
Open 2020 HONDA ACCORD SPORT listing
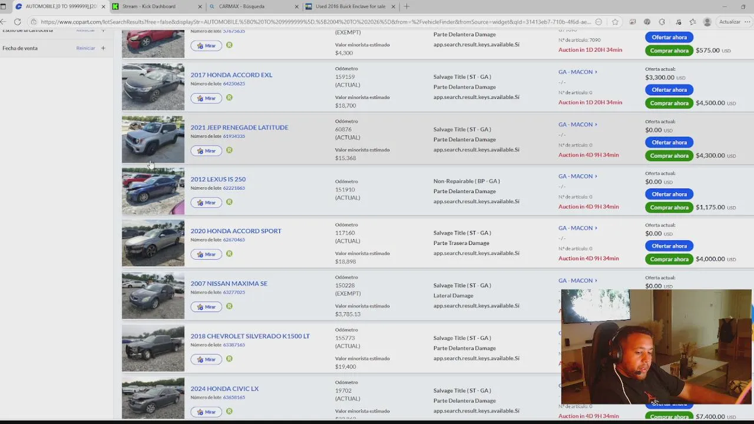(236, 231)
